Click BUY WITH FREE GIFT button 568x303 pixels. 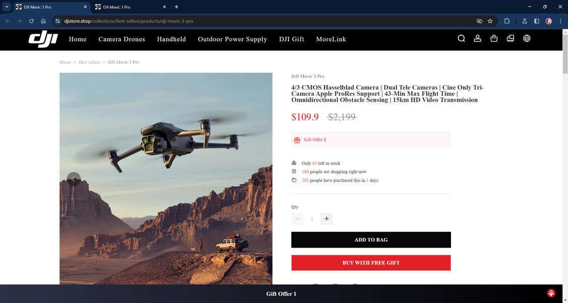pyautogui.click(x=371, y=263)
